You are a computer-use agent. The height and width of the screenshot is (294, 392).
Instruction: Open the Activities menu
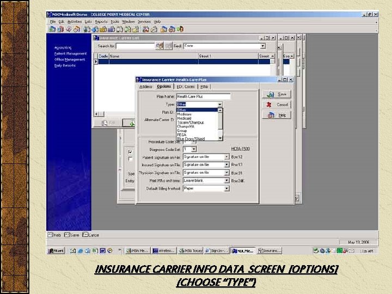click(75, 22)
